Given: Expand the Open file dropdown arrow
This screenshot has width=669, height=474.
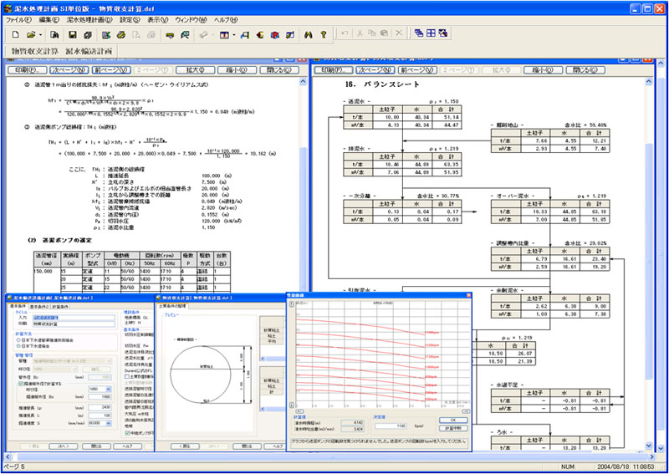Looking at the screenshot, I should click(x=41, y=35).
